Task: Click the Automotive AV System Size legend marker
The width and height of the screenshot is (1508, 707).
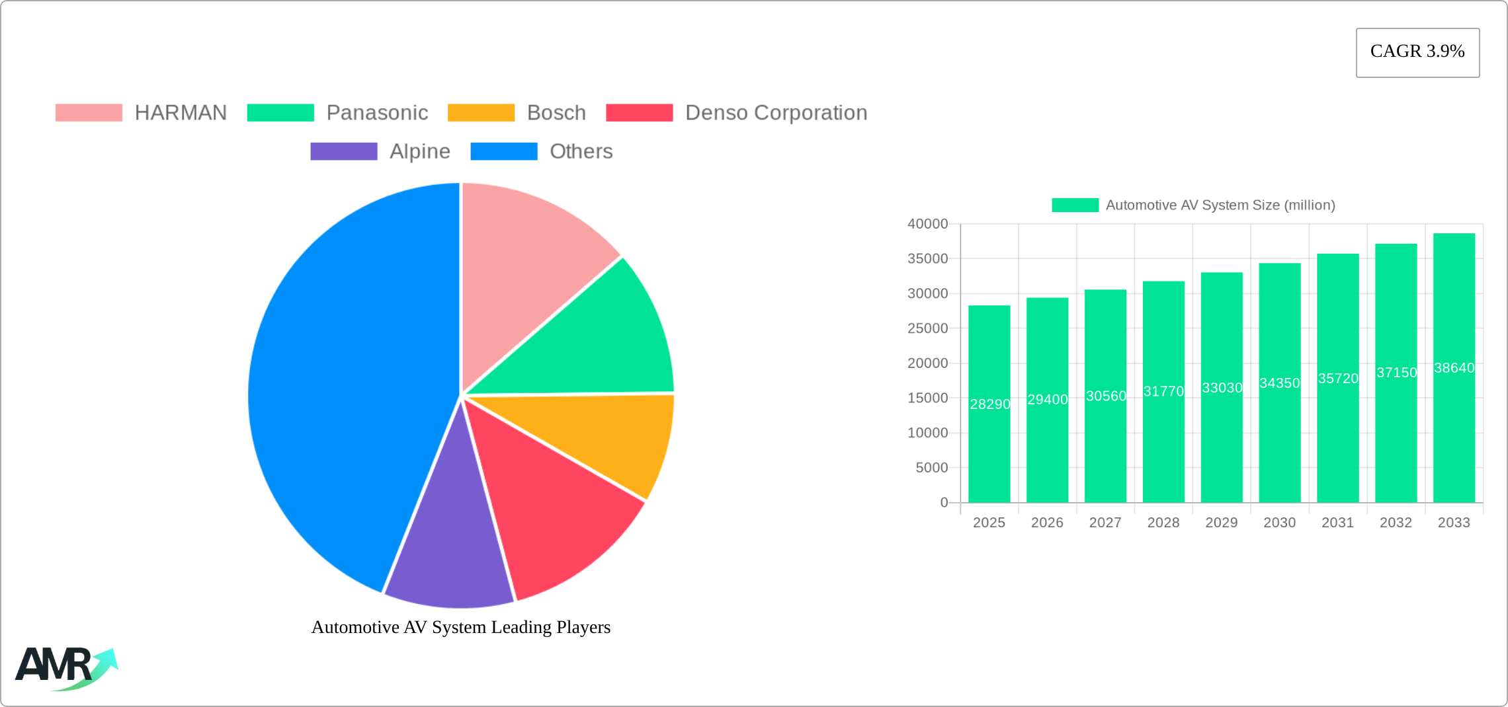Action: click(1075, 205)
